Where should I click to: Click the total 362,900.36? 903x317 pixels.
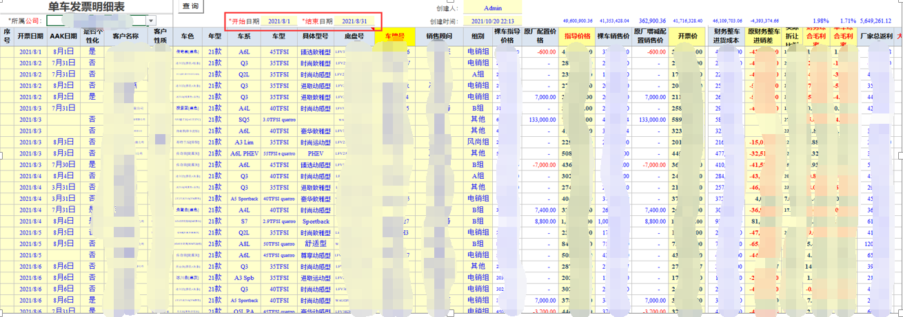point(653,22)
